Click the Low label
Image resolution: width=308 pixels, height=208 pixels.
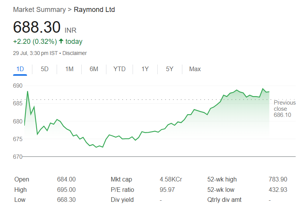pos(20,200)
